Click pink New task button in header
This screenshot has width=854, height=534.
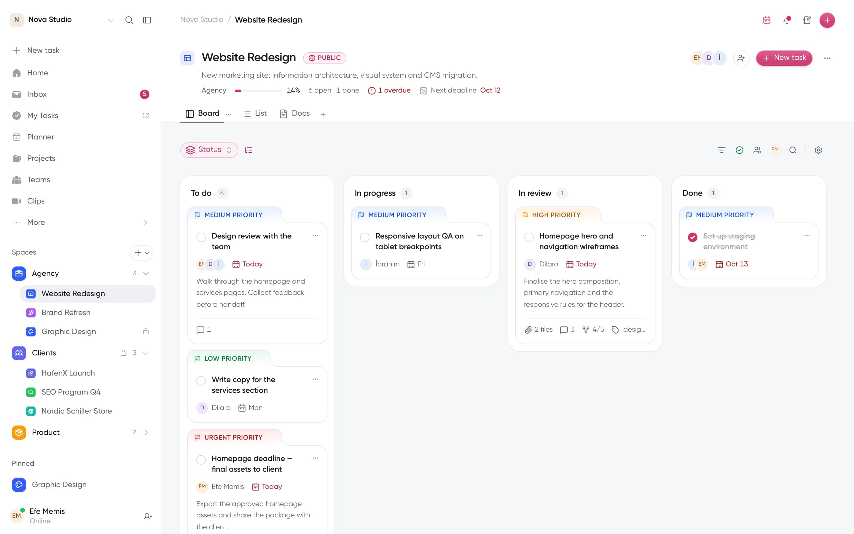tap(784, 58)
